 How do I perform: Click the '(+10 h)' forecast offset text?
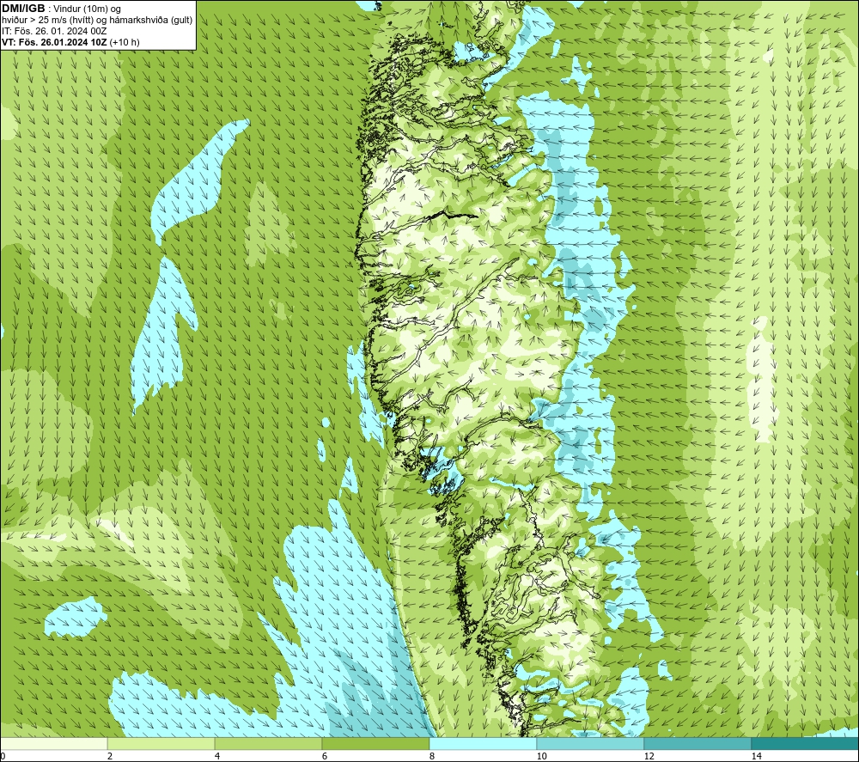(x=125, y=42)
